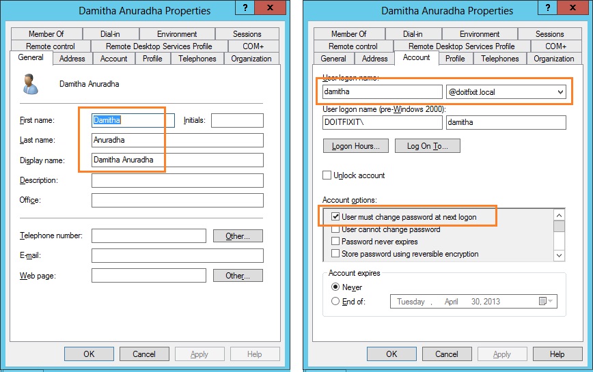Open Environment tab in left window
The width and height of the screenshot is (593, 372).
coord(177,34)
